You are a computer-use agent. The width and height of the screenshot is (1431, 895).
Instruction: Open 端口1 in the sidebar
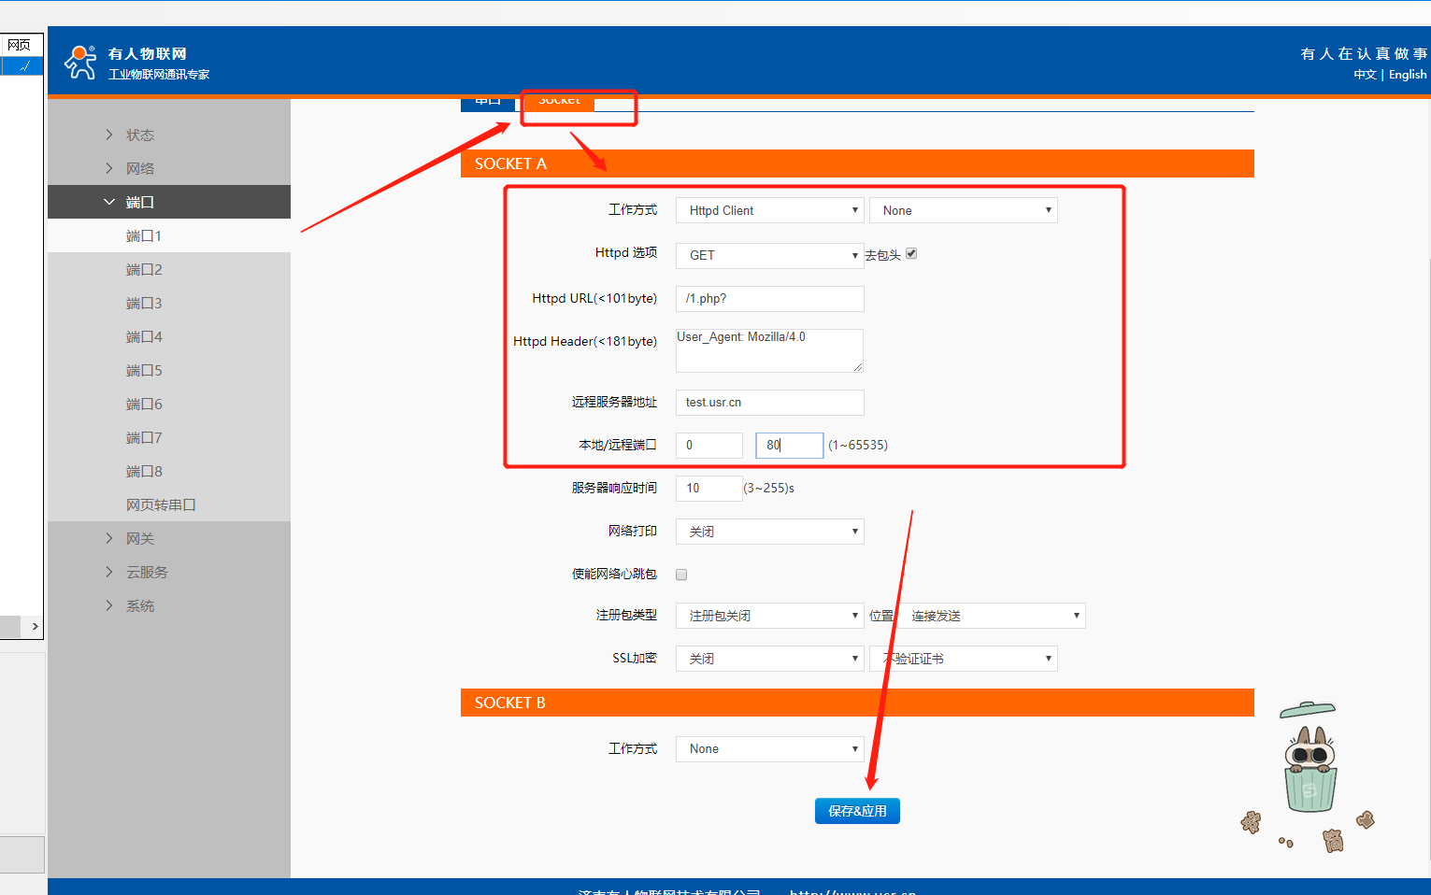tap(169, 235)
